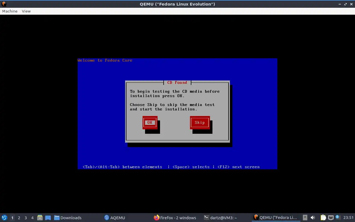Click the '<F12> next screen' hint text
Viewport: 355px width, 222px height.
[239, 167]
